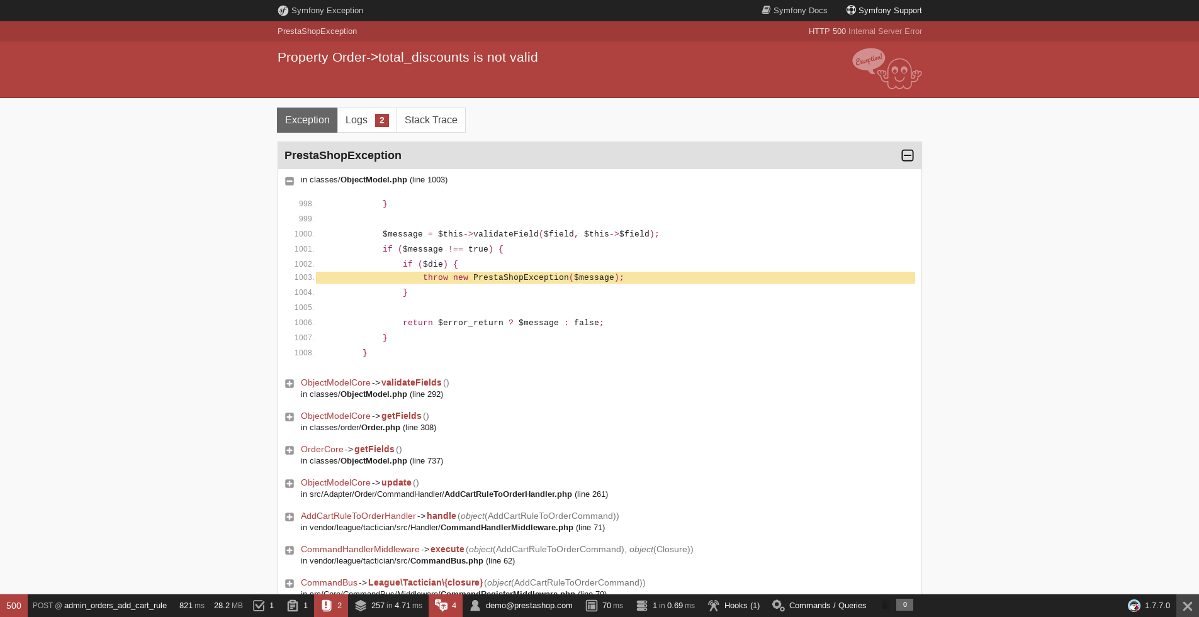Click the Logs count badge 2
Screen dimensions: 1199x617
[382, 120]
